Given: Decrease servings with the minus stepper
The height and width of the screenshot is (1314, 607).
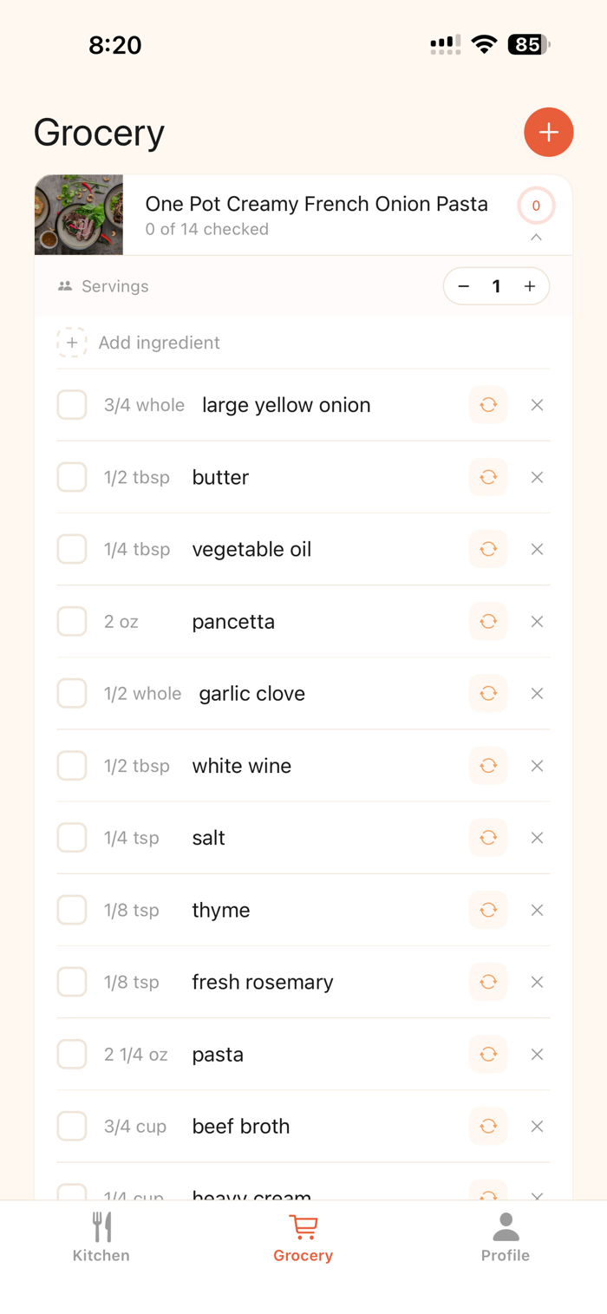Looking at the screenshot, I should point(464,286).
